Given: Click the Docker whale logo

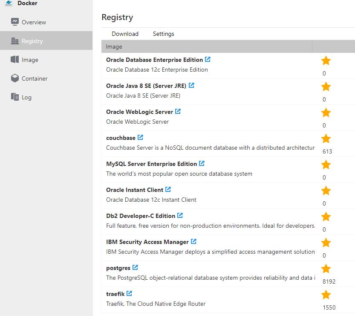Looking at the screenshot, I should pos(9,3).
